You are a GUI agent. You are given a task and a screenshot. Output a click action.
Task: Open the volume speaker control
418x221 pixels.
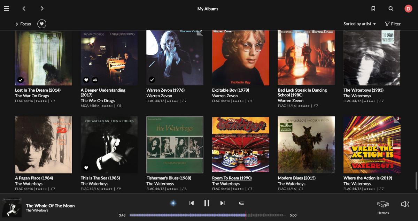pyautogui.click(x=405, y=204)
